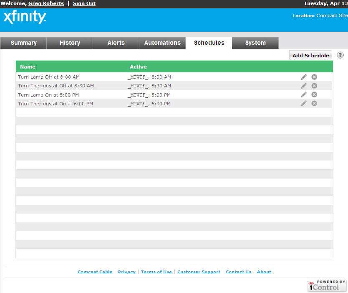Click the xfinity logo

(x=25, y=18)
